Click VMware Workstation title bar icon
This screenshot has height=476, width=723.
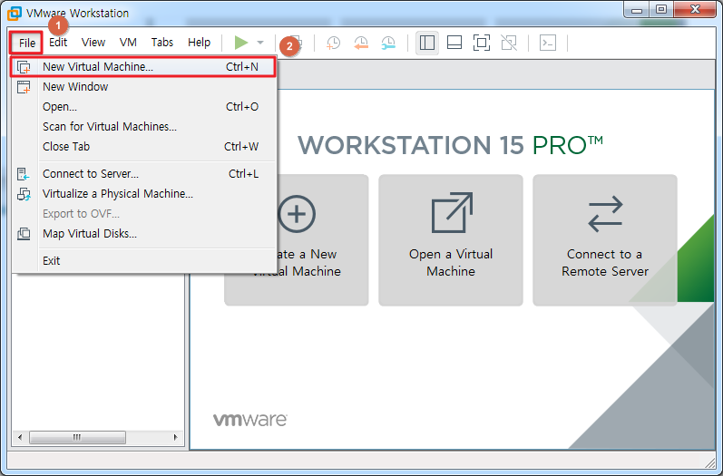(x=14, y=13)
